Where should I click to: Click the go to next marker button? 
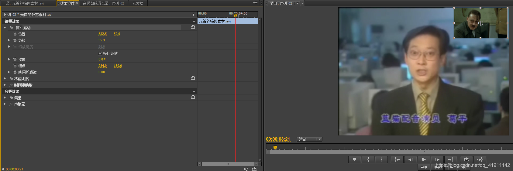tap(424, 167)
